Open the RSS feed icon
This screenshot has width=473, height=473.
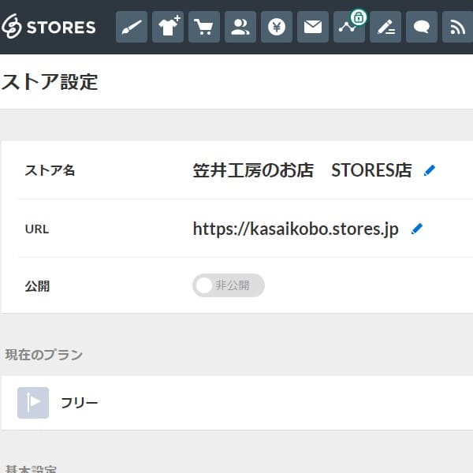point(457,27)
